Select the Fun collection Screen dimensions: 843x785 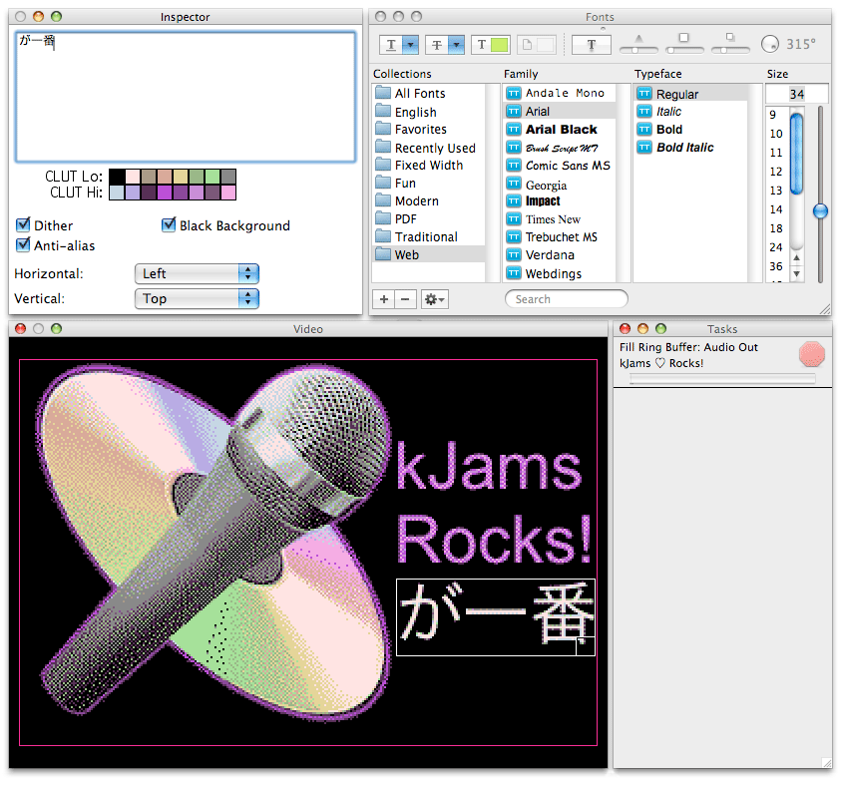pyautogui.click(x=429, y=184)
